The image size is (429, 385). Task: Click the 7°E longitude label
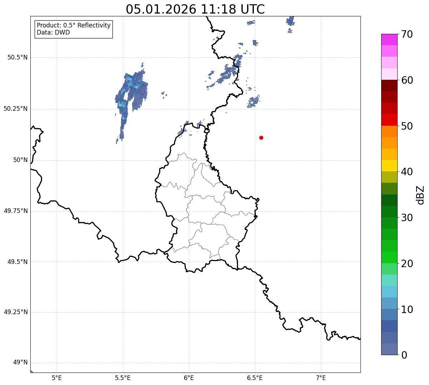pos(321,378)
